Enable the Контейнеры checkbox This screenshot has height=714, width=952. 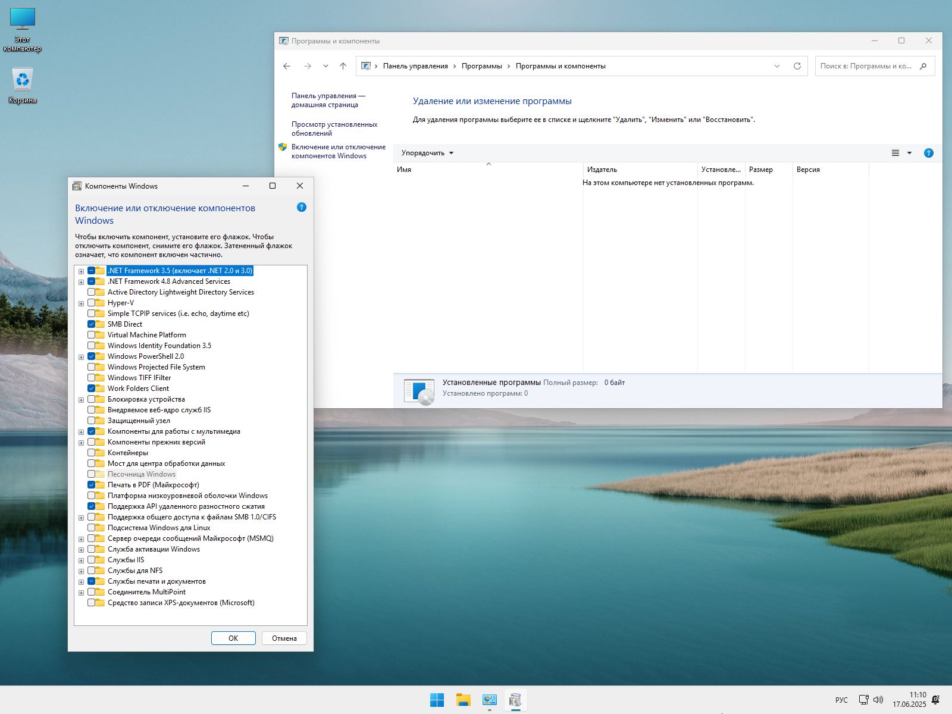point(92,453)
